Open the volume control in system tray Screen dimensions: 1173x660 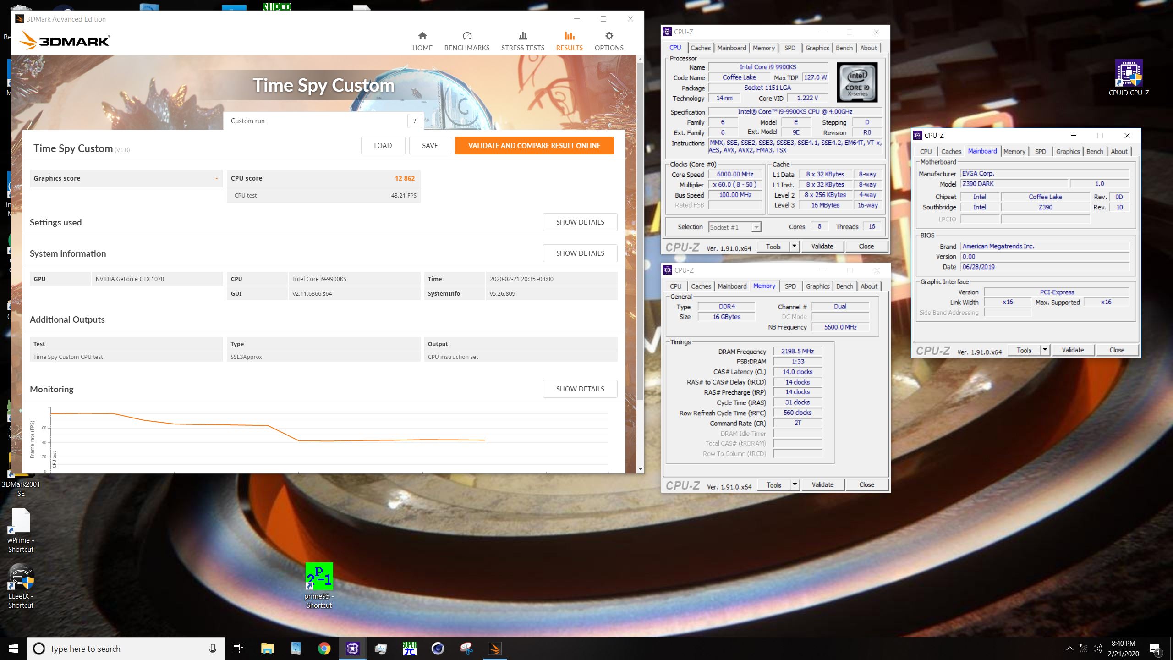[1097, 649]
